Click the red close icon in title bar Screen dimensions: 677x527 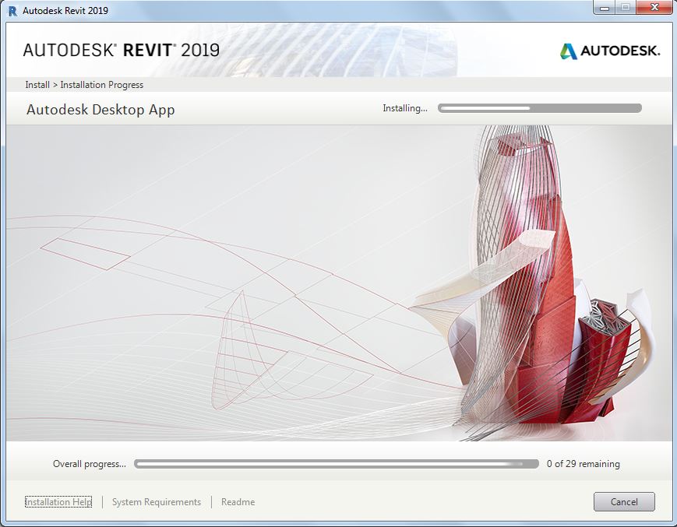pos(653,8)
